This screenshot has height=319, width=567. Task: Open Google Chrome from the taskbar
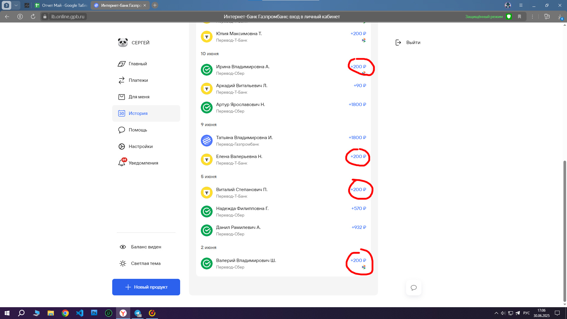pyautogui.click(x=65, y=313)
